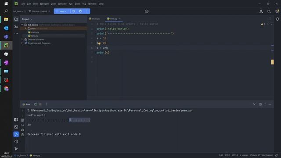Go to previous highlighted problem arrow

pos(268,24)
